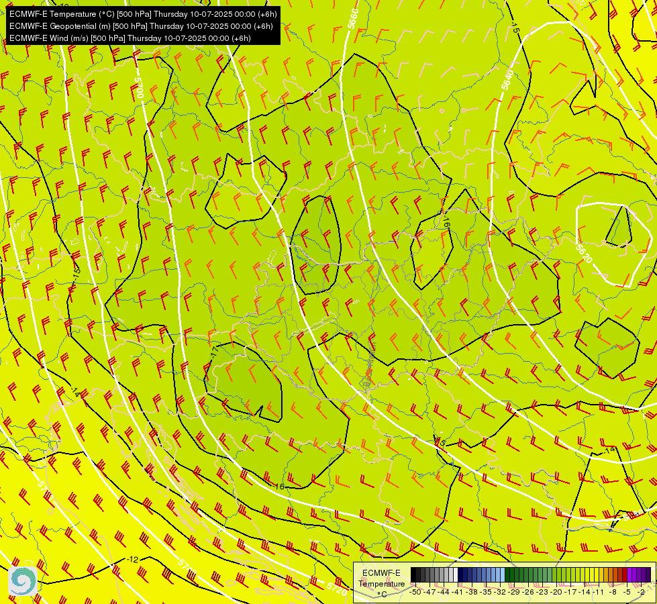Image resolution: width=657 pixels, height=604 pixels.
Task: Click the legend tick label -32
Action: pos(500,592)
